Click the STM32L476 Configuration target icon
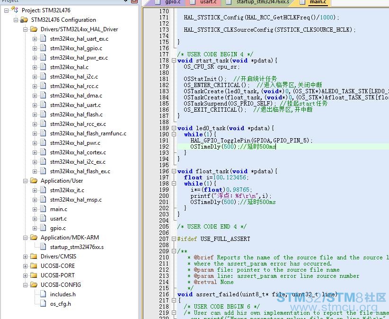This screenshot has height=319, width=389. (x=24, y=20)
